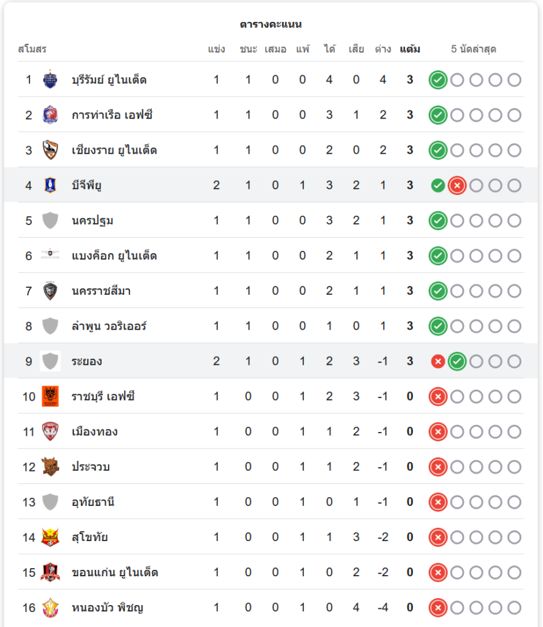Open the ลำพูน วอริเออร์ team link
Viewport: 543px width, 627px height.
click(111, 326)
